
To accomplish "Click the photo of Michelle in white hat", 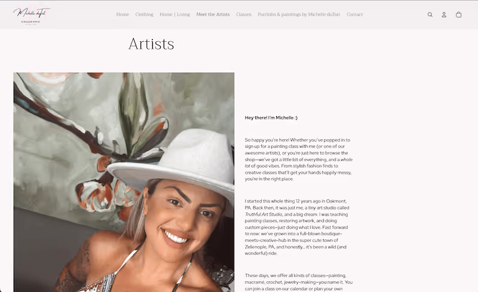I will pos(124,182).
